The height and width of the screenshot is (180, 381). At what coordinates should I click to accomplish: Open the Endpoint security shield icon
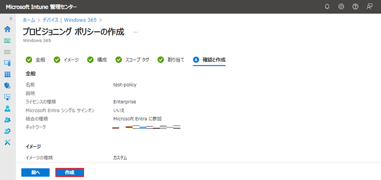click(8, 86)
